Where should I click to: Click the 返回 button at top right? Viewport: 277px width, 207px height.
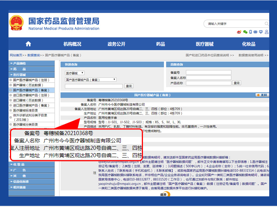(x=262, y=95)
